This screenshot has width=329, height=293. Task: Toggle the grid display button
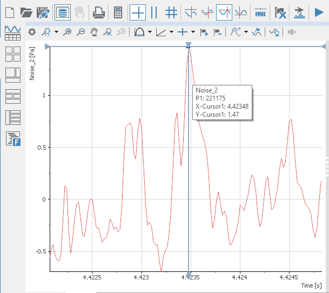coord(171,11)
